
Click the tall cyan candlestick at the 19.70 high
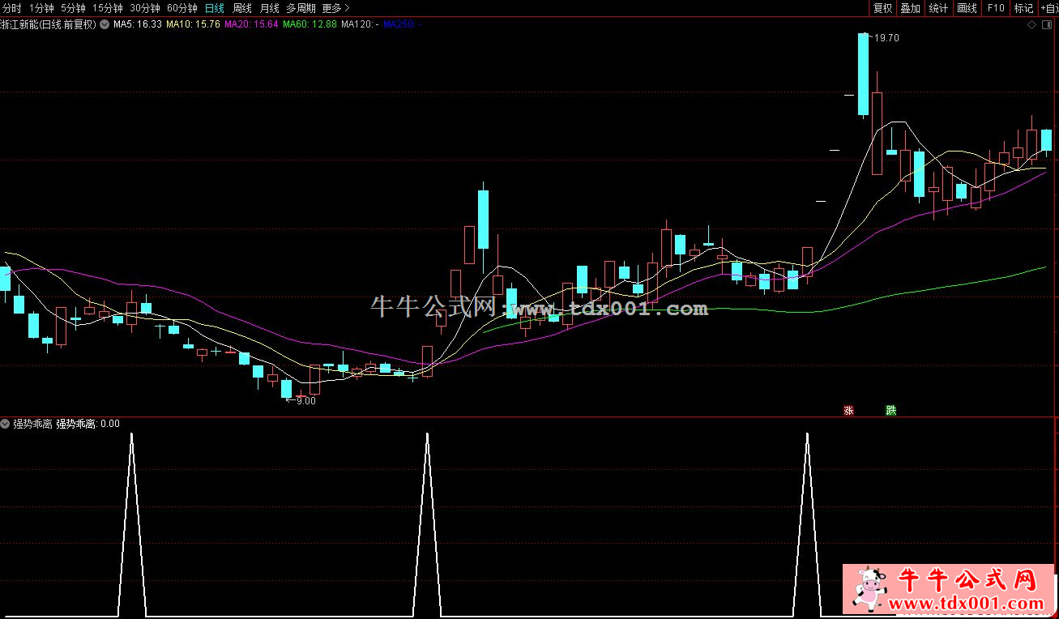coord(863,75)
